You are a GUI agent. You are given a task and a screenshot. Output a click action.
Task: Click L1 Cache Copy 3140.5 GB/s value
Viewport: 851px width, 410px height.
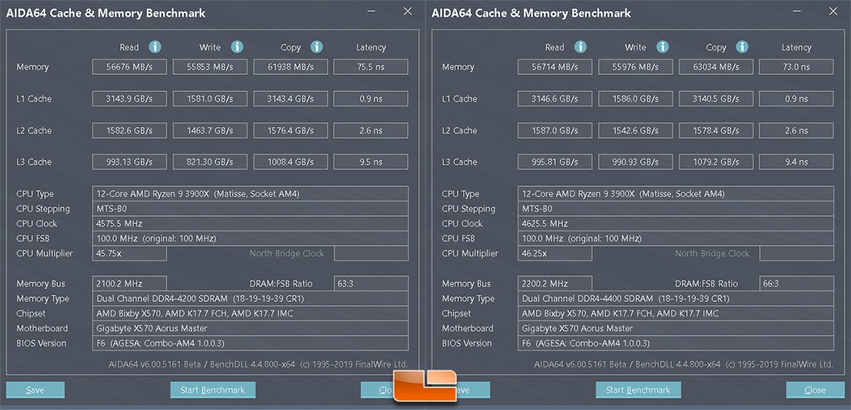tap(717, 99)
